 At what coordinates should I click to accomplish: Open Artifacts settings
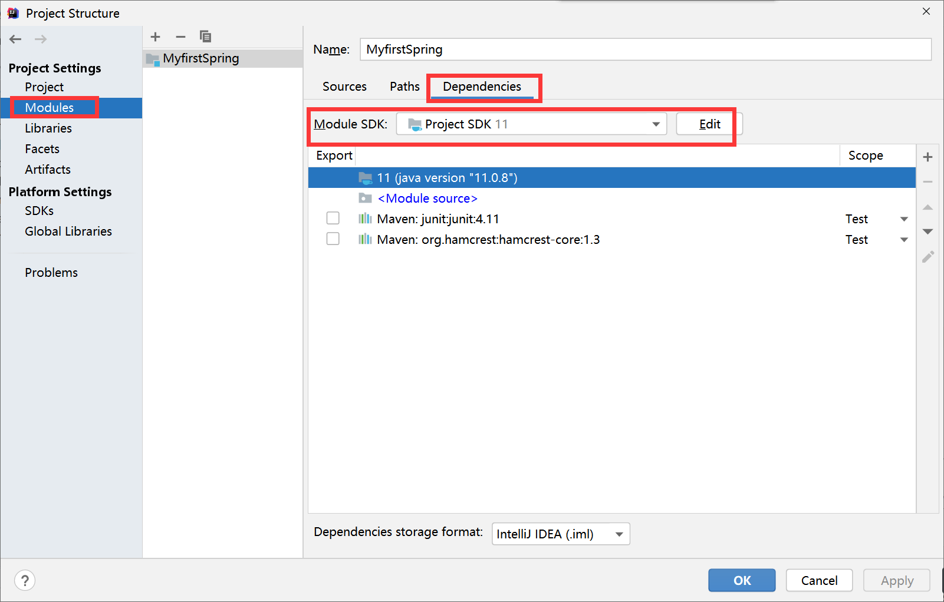click(48, 170)
